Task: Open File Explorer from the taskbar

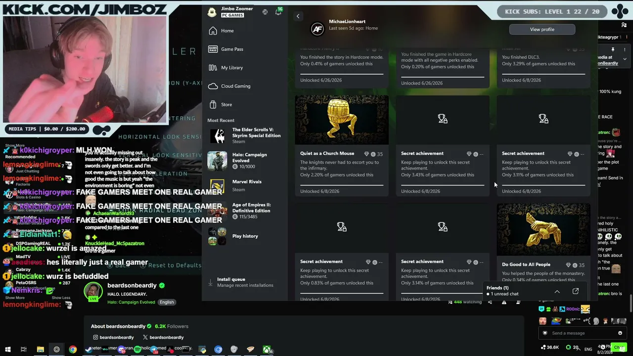Action: point(41,350)
